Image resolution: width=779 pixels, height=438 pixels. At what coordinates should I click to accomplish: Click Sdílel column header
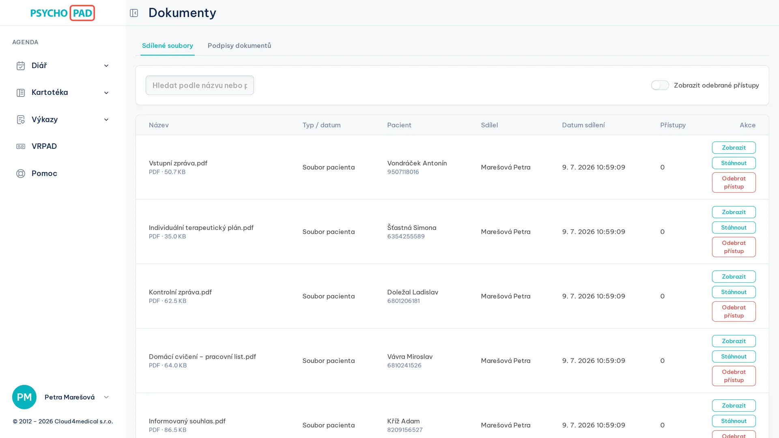489,125
